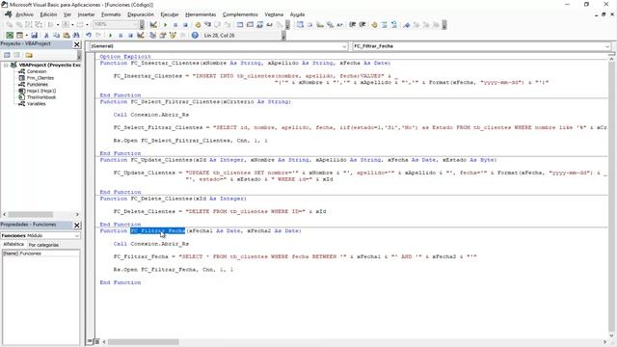Save the workbook with floppy disk icon
Image resolution: width=617 pixels, height=347 pixels.
35,35
